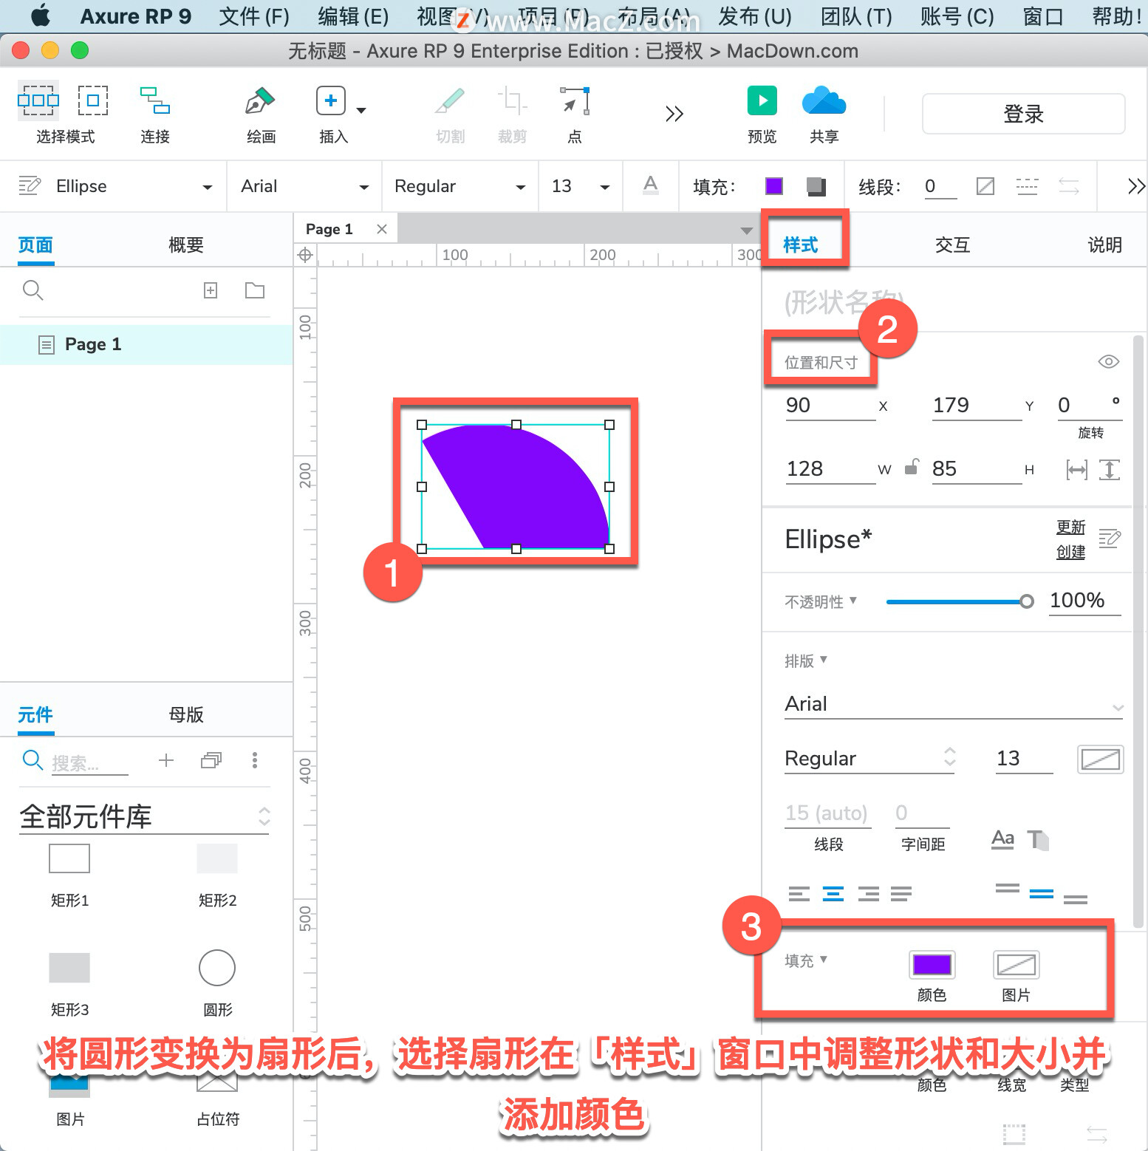1148x1151 pixels.
Task: Toggle bottom vertical text alignment
Action: [x=1076, y=899]
